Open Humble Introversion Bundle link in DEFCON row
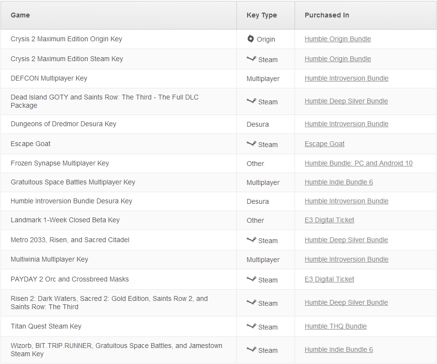437x364 pixels. coord(346,78)
